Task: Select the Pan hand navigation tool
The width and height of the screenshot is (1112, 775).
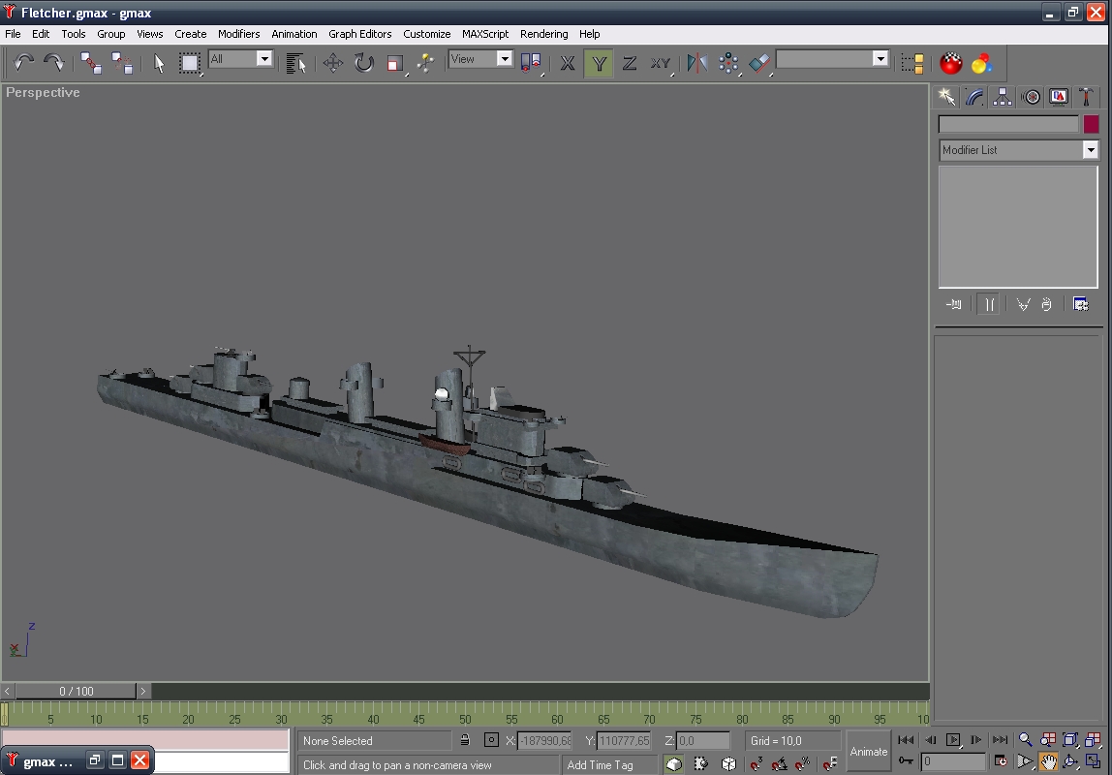Action: pos(1047,762)
